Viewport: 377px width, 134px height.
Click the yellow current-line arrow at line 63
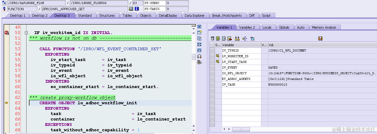tap(7, 103)
